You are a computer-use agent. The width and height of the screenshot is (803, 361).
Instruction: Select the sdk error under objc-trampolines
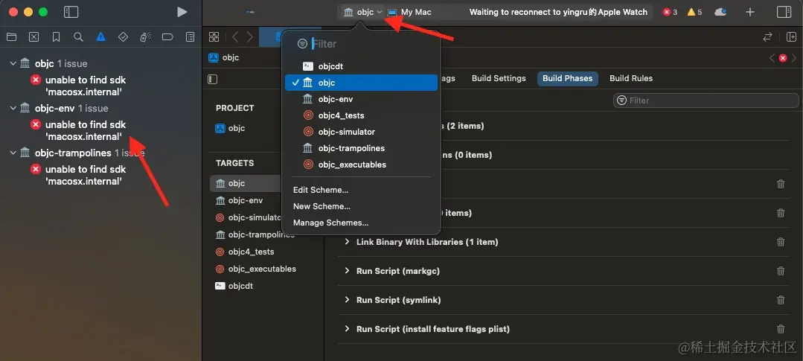click(x=78, y=175)
